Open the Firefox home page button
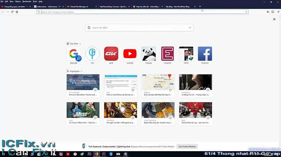Viewport: 281px width, 157px height. coord(17,12)
